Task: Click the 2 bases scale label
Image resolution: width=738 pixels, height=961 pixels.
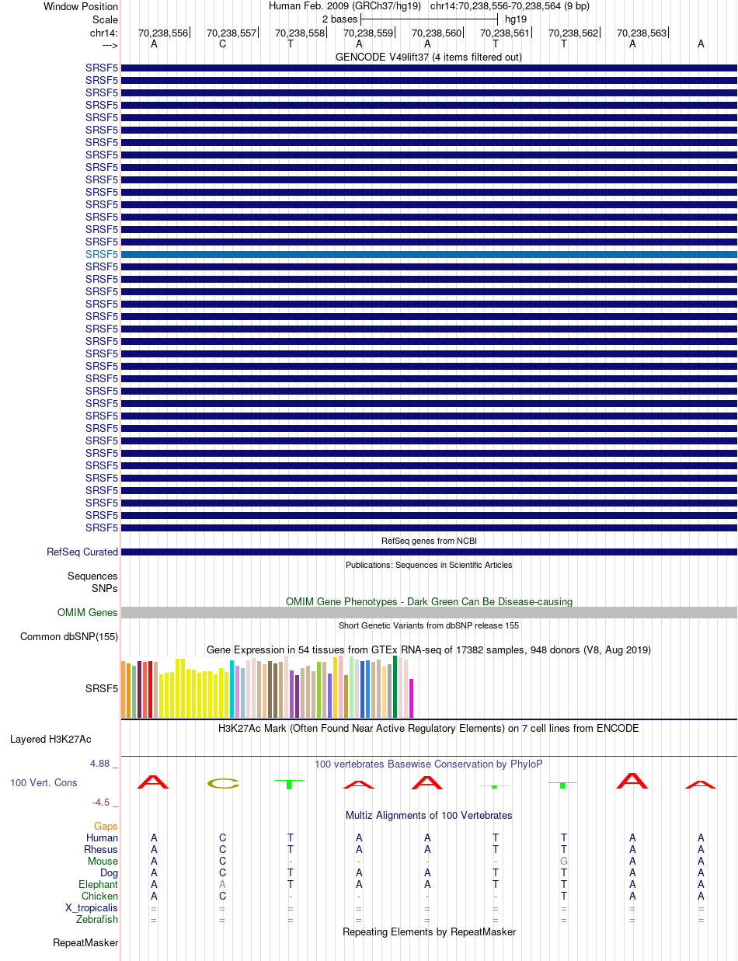Action: point(339,19)
